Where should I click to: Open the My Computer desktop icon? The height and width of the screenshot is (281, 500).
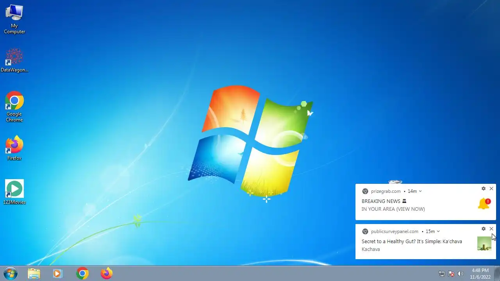click(14, 19)
